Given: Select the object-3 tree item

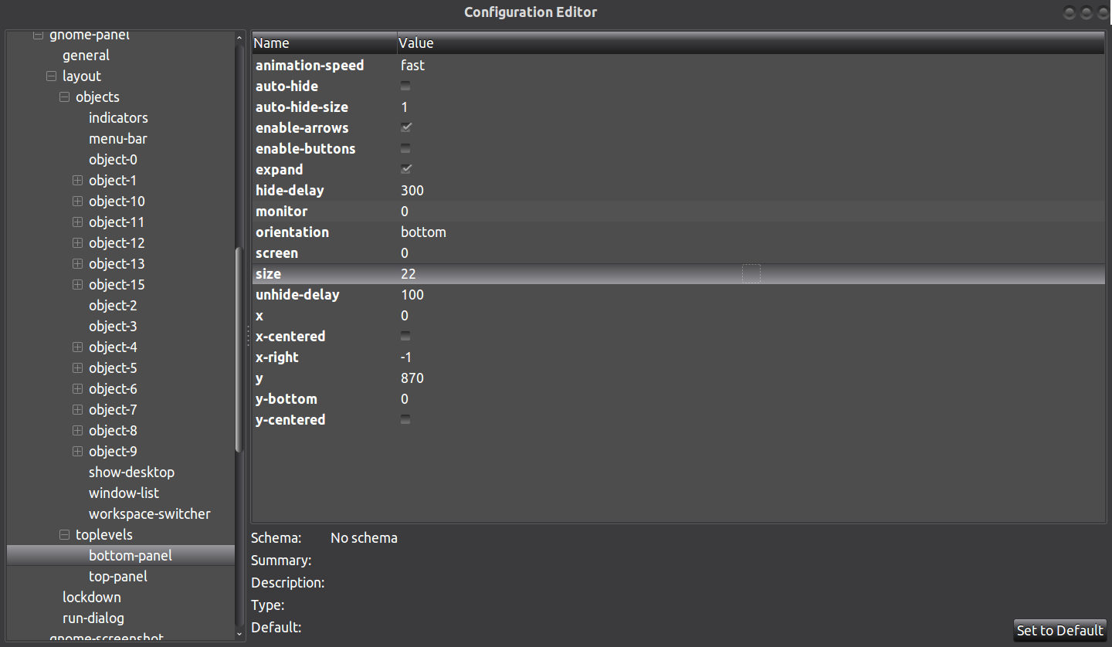Looking at the screenshot, I should (113, 327).
